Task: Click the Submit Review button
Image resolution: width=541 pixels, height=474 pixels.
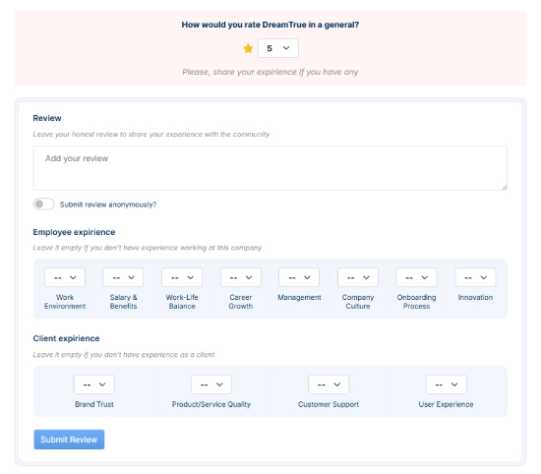Action: click(x=69, y=440)
